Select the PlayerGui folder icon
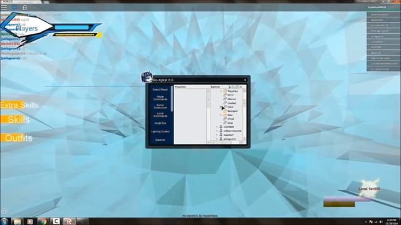The width and height of the screenshot is (401, 225). (x=225, y=91)
